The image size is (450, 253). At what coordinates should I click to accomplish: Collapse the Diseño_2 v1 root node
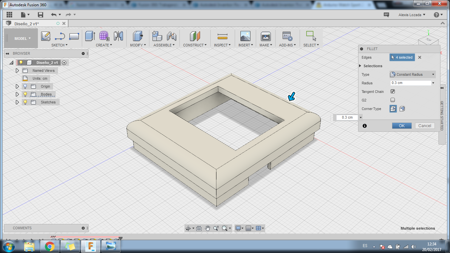coord(12,63)
